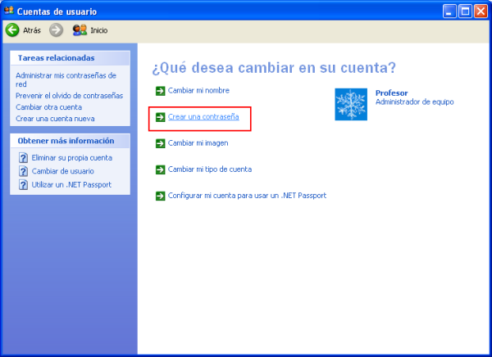
Task: Open Configurar mi cuenta para usar .NET Passport
Action: click(247, 196)
